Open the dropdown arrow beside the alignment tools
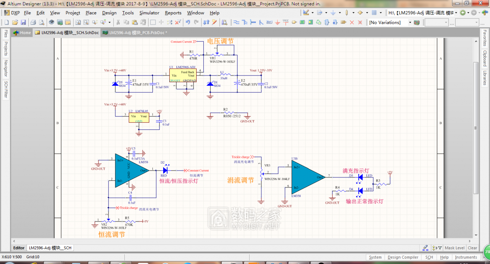 point(326,13)
